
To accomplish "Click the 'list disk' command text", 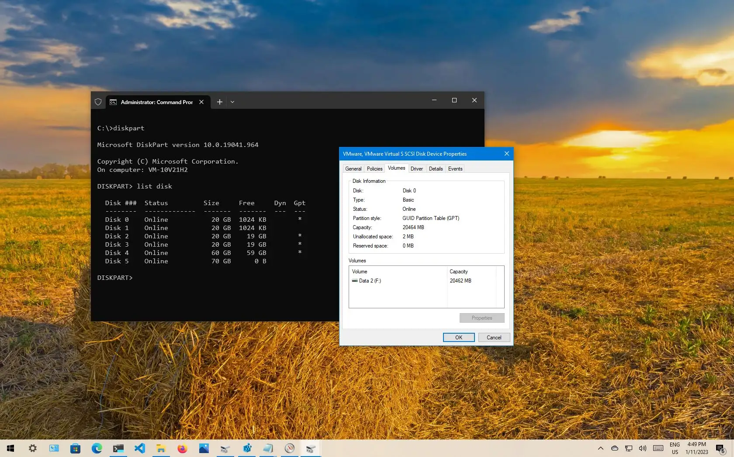I will [x=155, y=186].
